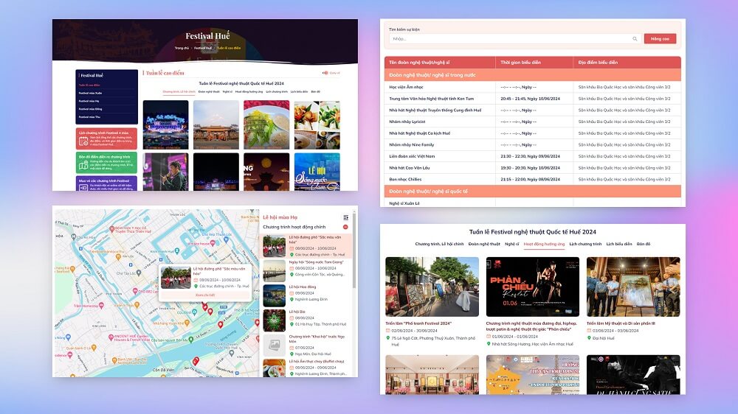Click location pin icon under Lễ hội Bia
Image resolution: width=738 pixels, height=414 pixels.
tap(292, 323)
